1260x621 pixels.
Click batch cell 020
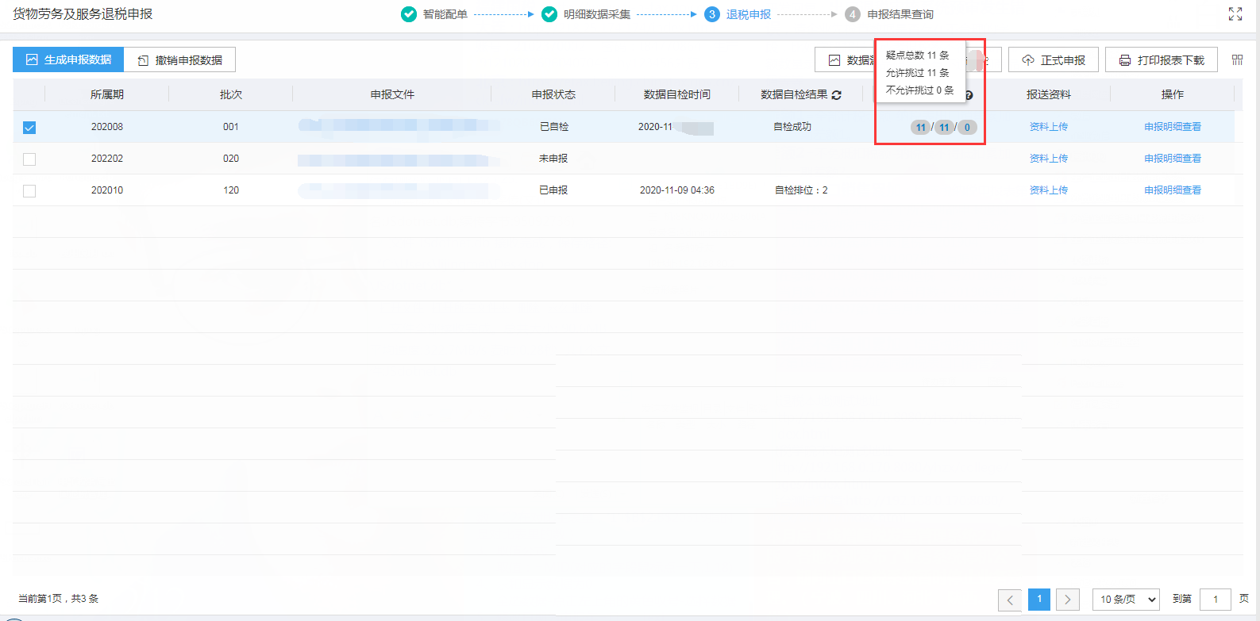point(231,159)
